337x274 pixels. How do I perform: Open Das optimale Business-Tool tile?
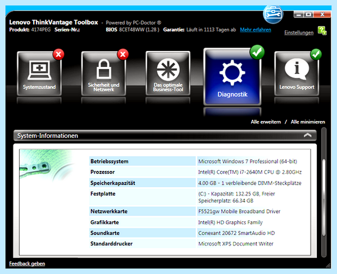[x=168, y=73]
